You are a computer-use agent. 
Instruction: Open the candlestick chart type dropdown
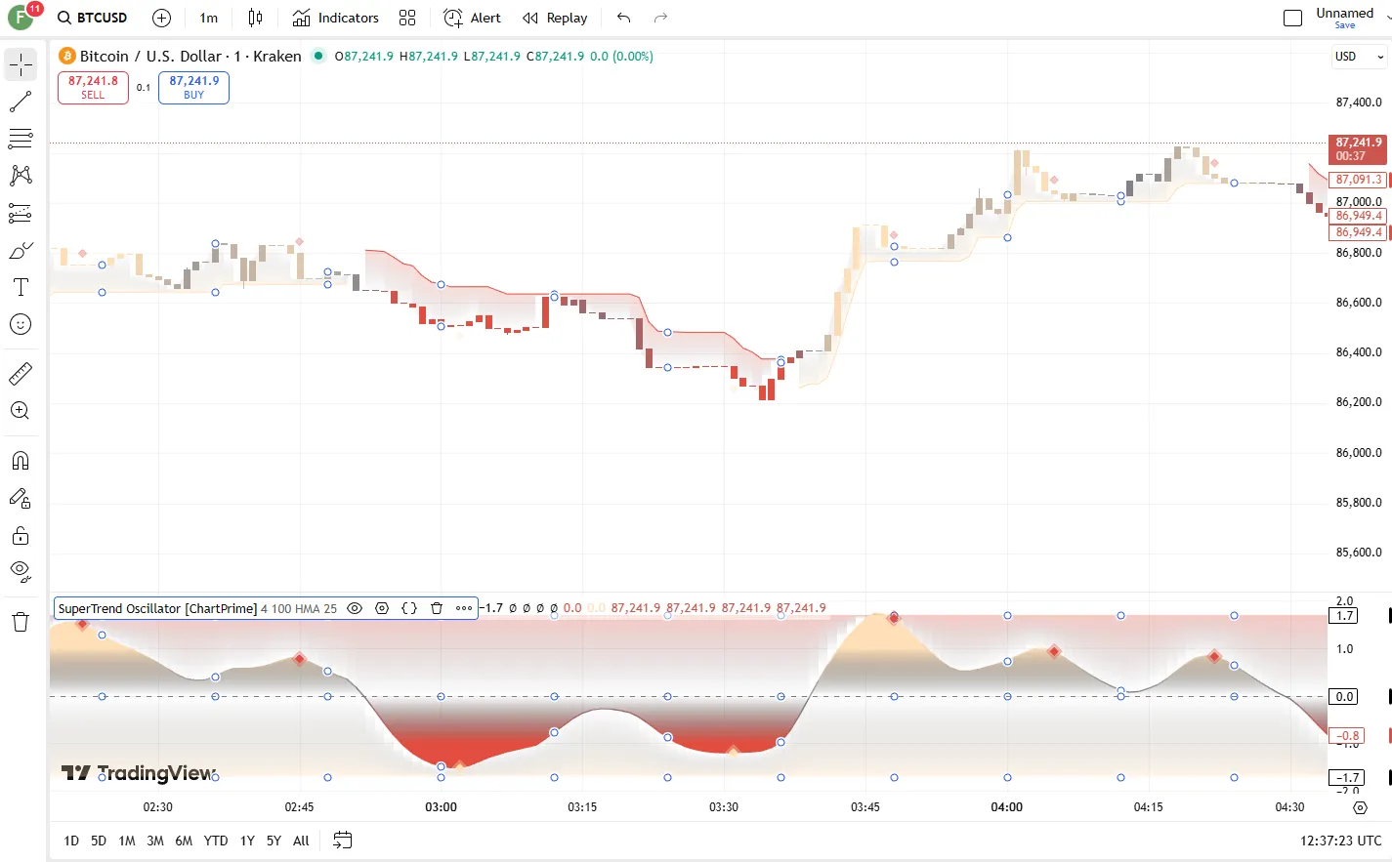click(x=255, y=18)
